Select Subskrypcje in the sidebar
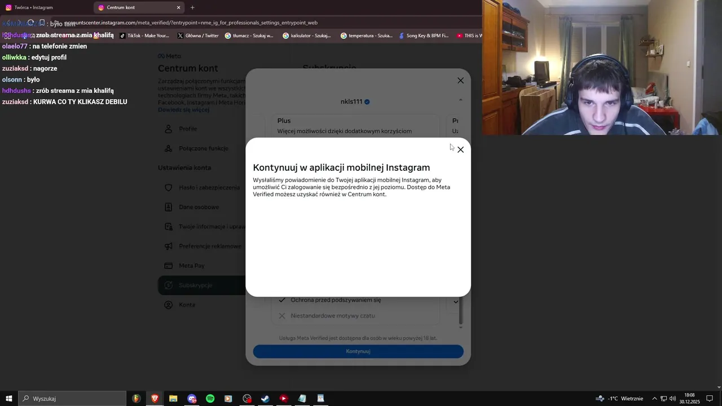Screen dimensions: 722x406 (202, 285)
